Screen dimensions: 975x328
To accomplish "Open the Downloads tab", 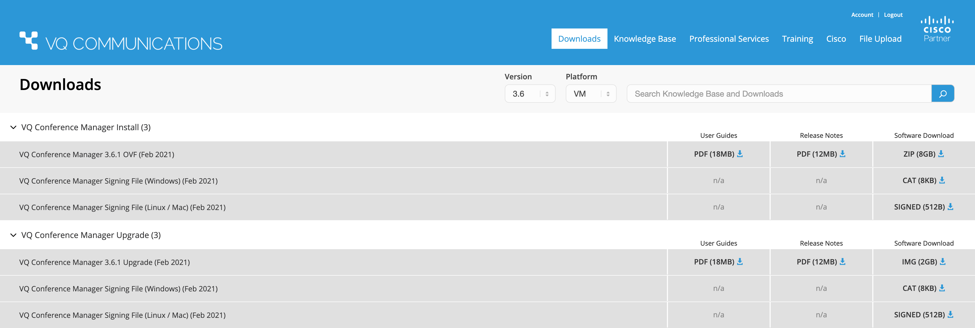I will pyautogui.click(x=579, y=39).
